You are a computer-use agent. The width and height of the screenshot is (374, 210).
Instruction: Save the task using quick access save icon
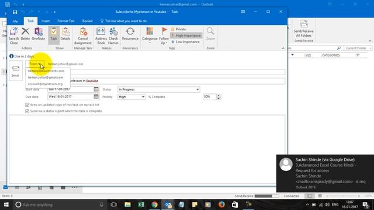point(15,12)
